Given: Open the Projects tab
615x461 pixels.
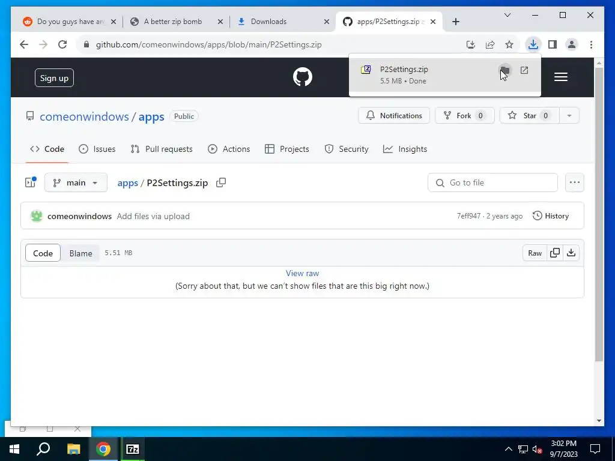Looking at the screenshot, I should tap(287, 149).
